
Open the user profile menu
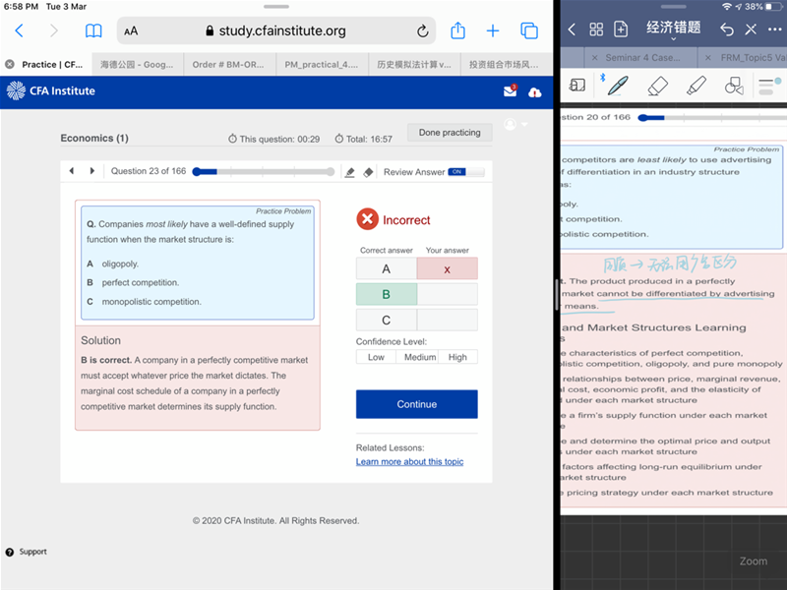point(515,124)
